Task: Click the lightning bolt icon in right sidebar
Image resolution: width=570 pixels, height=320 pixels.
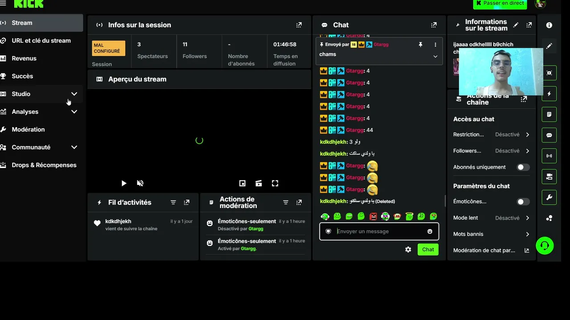Action: (549, 94)
